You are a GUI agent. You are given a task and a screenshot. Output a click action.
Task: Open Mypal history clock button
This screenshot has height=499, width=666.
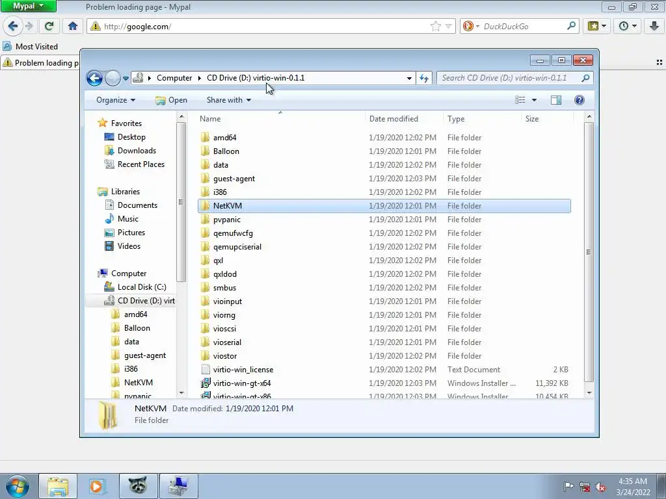coord(628,26)
